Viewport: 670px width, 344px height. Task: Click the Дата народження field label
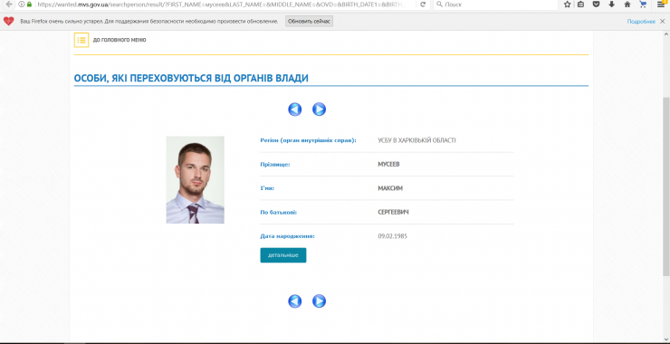pos(288,236)
